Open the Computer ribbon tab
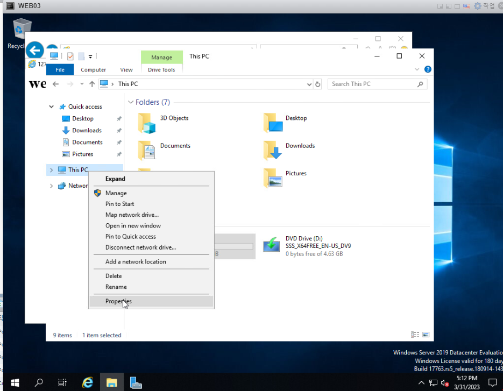 pos(94,69)
